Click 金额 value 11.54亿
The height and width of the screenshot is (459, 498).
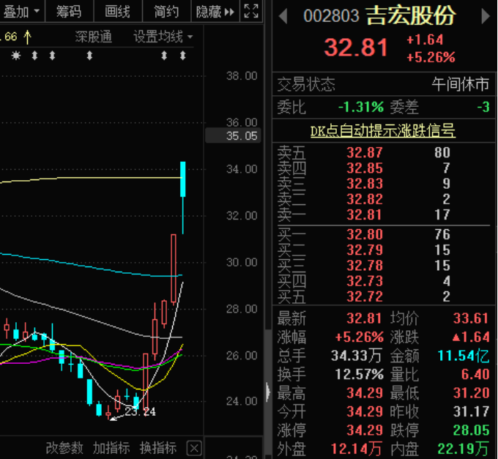click(464, 356)
